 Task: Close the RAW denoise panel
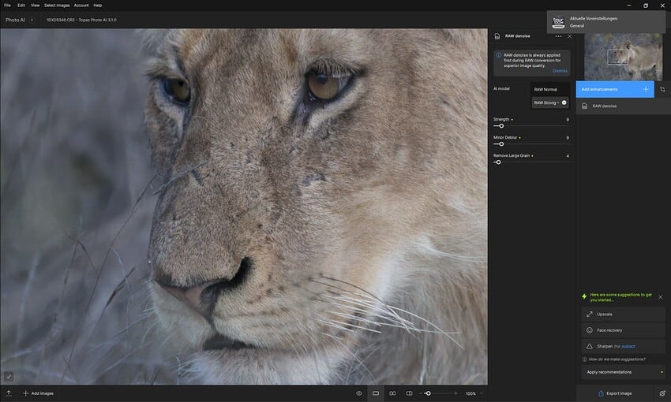pyautogui.click(x=570, y=36)
